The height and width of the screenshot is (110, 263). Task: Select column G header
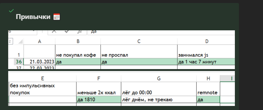point(159,79)
